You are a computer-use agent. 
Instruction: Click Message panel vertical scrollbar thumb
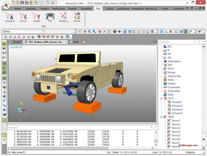[x=156, y=141]
